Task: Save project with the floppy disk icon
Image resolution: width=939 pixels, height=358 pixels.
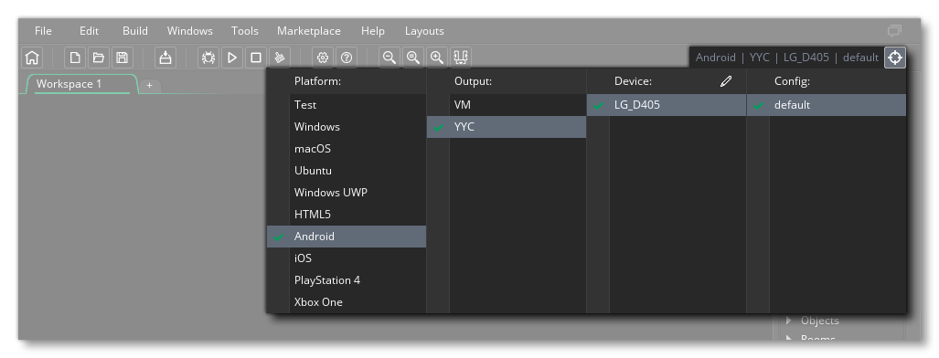Action: tap(123, 58)
